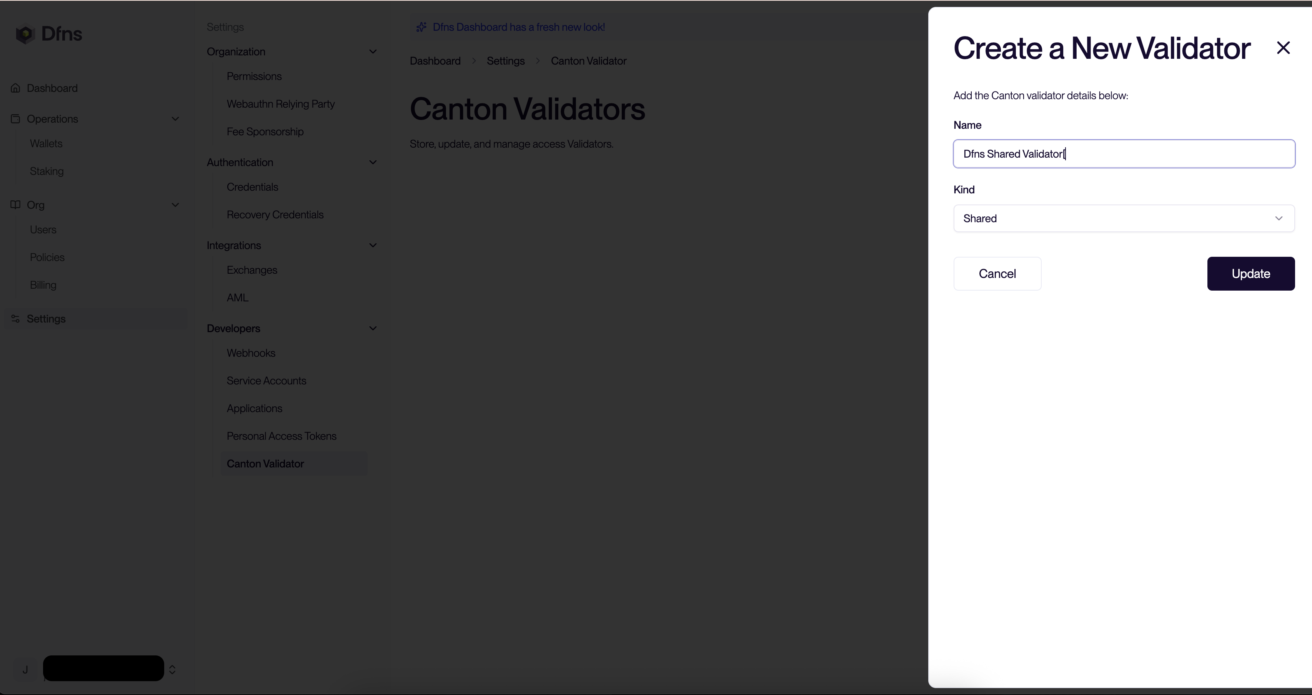Open the Kind dropdown showing Shared

click(x=1124, y=218)
